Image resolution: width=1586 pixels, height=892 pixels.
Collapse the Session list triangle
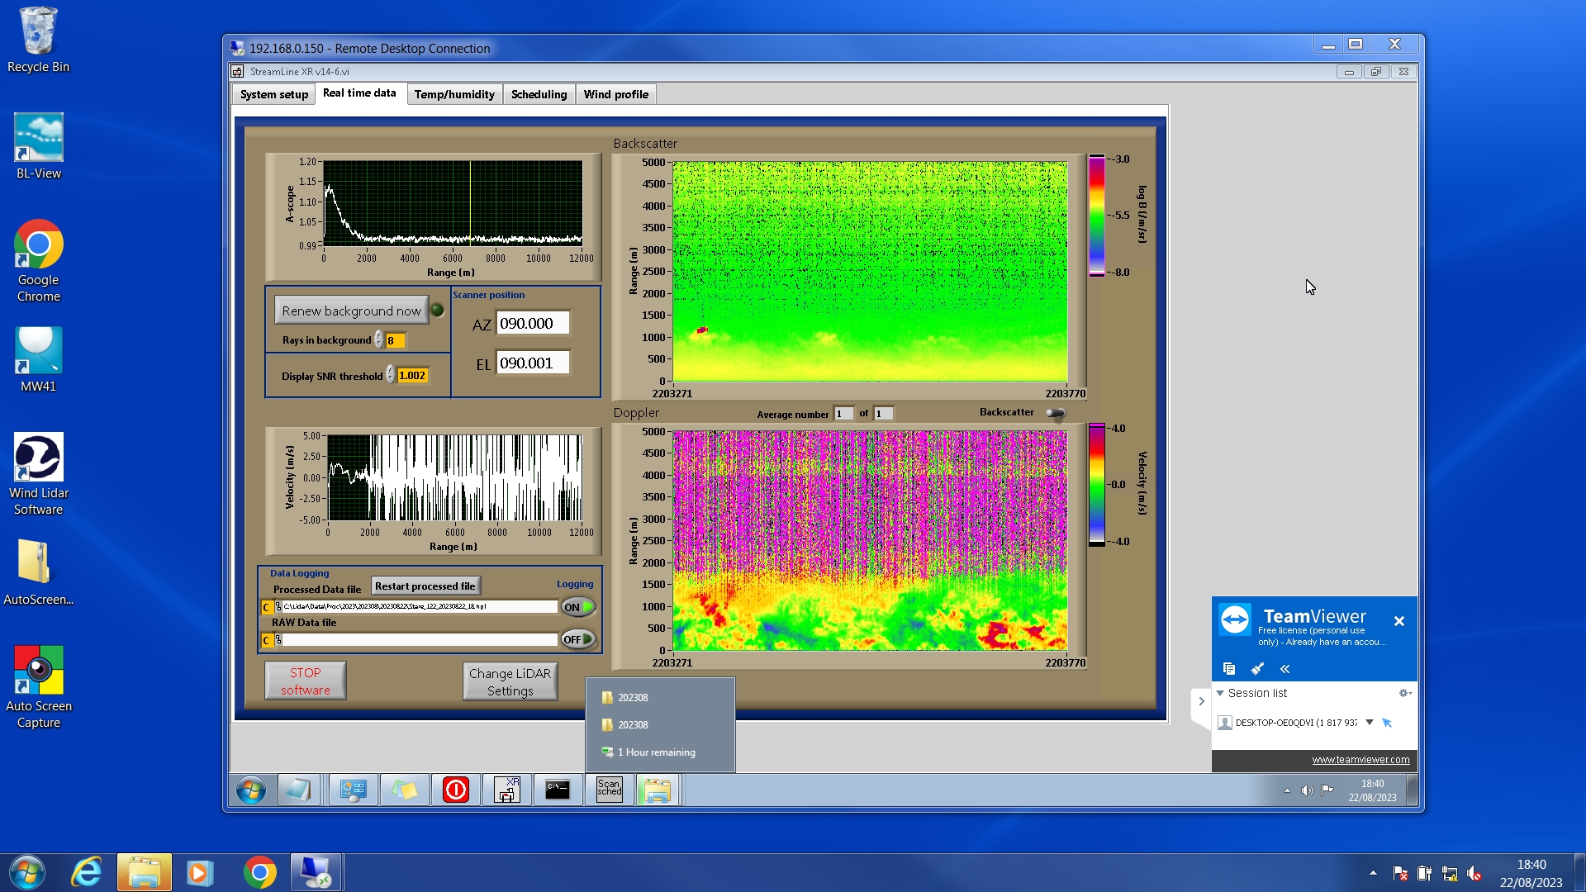(x=1220, y=693)
